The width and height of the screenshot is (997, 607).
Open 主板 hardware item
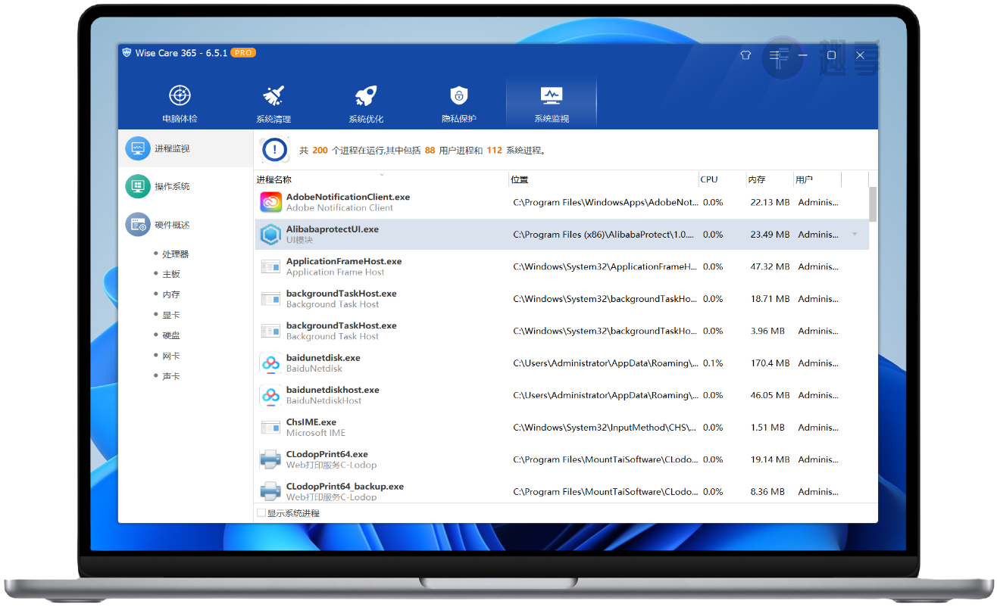click(171, 274)
